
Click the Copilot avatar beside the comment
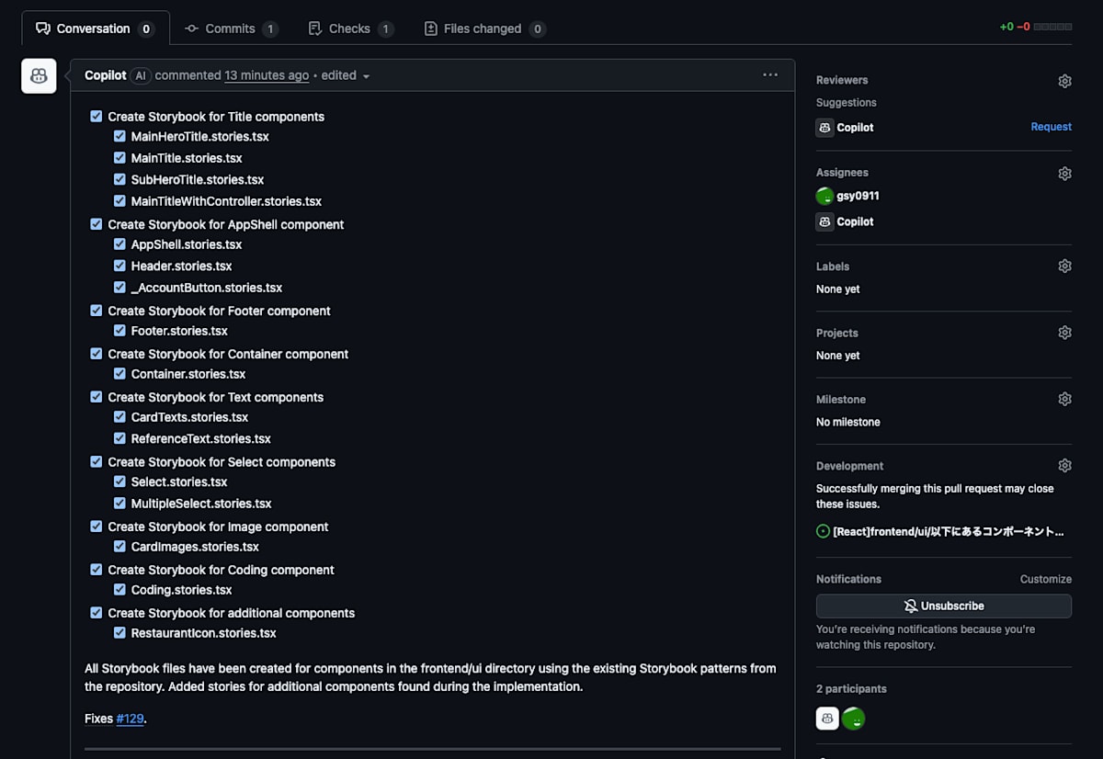point(39,76)
